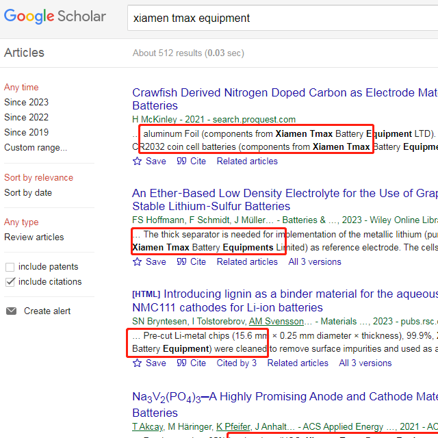Open the Custom range date filter
Image resolution: width=438 pixels, height=438 pixels.
click(x=36, y=148)
